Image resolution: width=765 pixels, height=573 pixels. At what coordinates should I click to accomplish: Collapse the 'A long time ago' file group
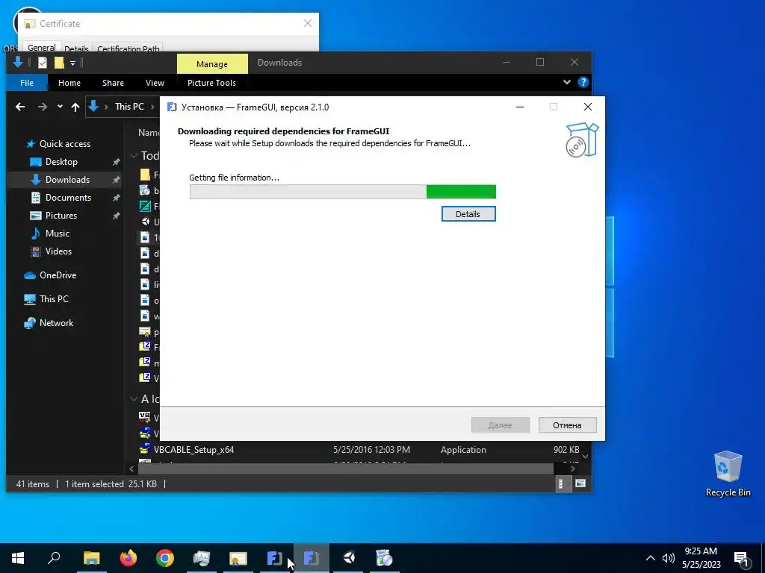[134, 399]
